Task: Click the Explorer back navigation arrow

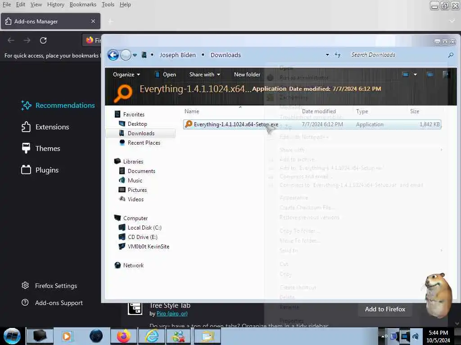Action: click(x=113, y=55)
